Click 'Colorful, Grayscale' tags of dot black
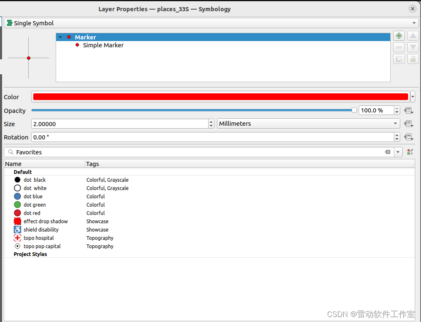 click(x=107, y=180)
